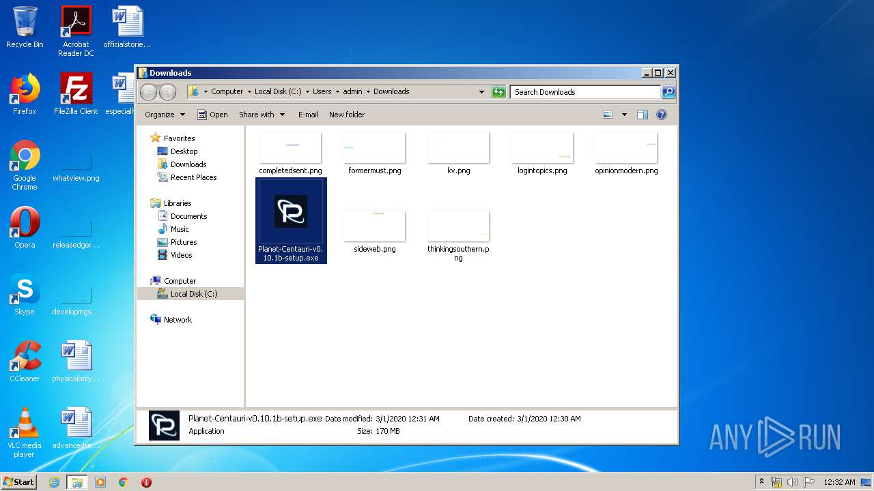The height and width of the screenshot is (491, 874).
Task: Select the kv.png file
Action: [x=458, y=154]
